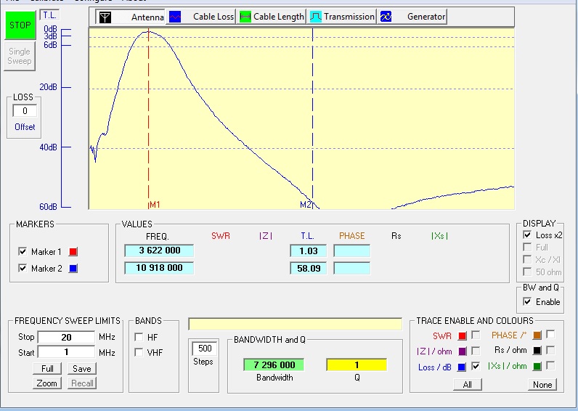Click the red Marker 1 colour swatch
578x411 pixels.
coord(72,252)
